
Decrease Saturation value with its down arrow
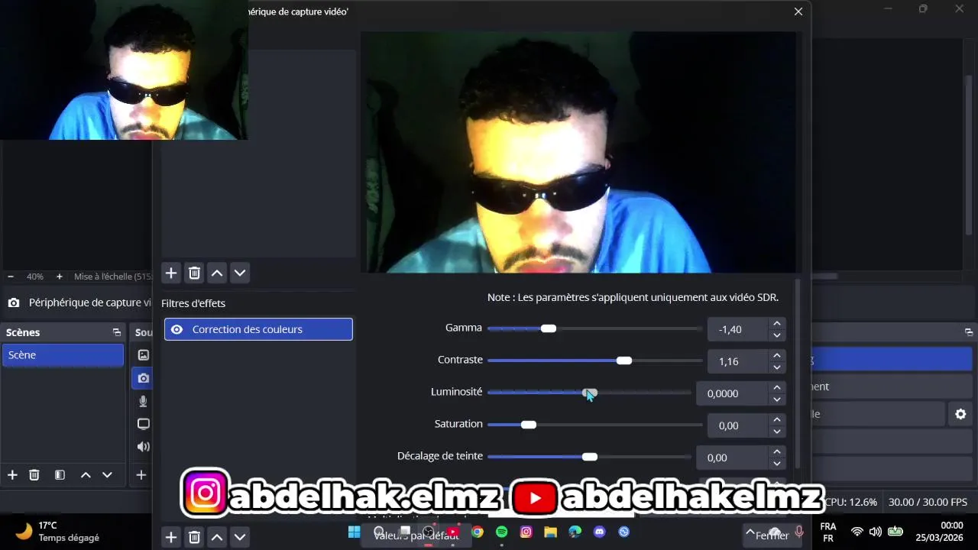click(777, 432)
